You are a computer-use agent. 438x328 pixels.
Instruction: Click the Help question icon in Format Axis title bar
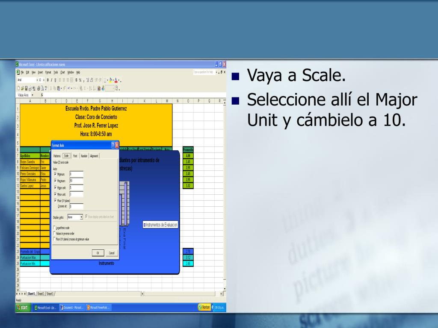click(113, 145)
